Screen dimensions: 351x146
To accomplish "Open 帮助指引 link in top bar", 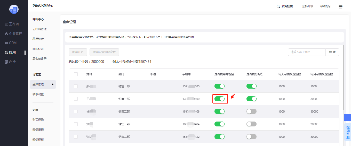I will coord(325,6).
